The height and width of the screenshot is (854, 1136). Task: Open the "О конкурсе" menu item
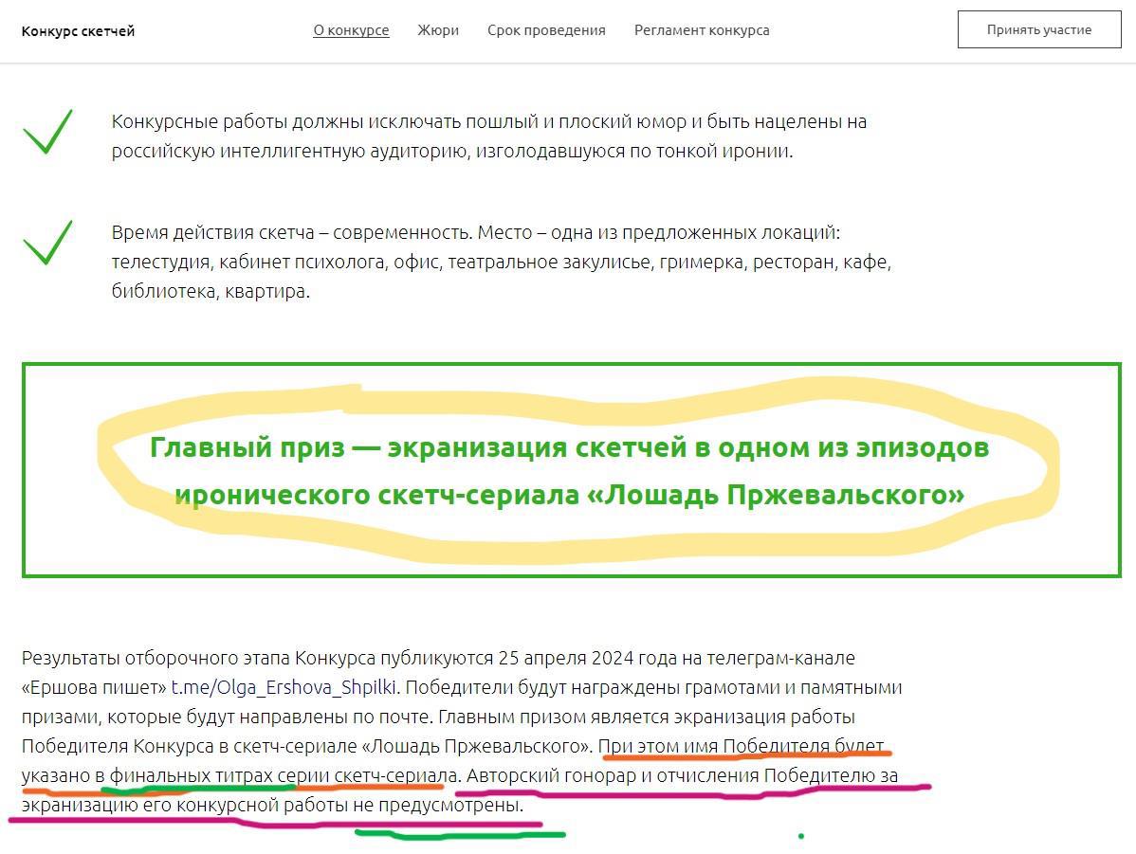(351, 30)
